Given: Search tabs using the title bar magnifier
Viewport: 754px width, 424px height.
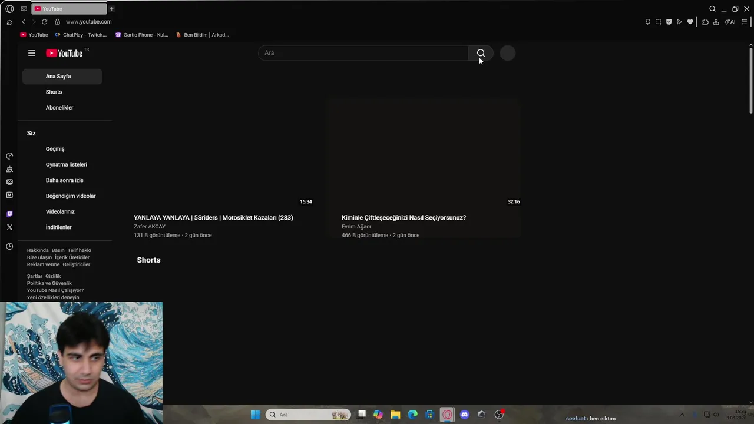Looking at the screenshot, I should click(x=712, y=9).
